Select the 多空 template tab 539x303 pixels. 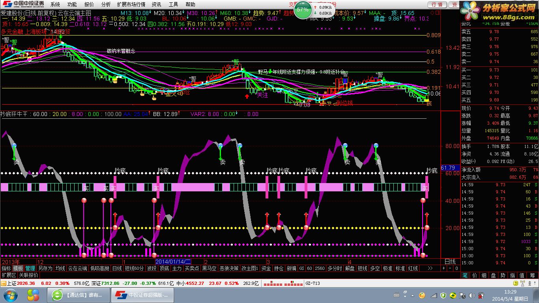tap(375, 268)
